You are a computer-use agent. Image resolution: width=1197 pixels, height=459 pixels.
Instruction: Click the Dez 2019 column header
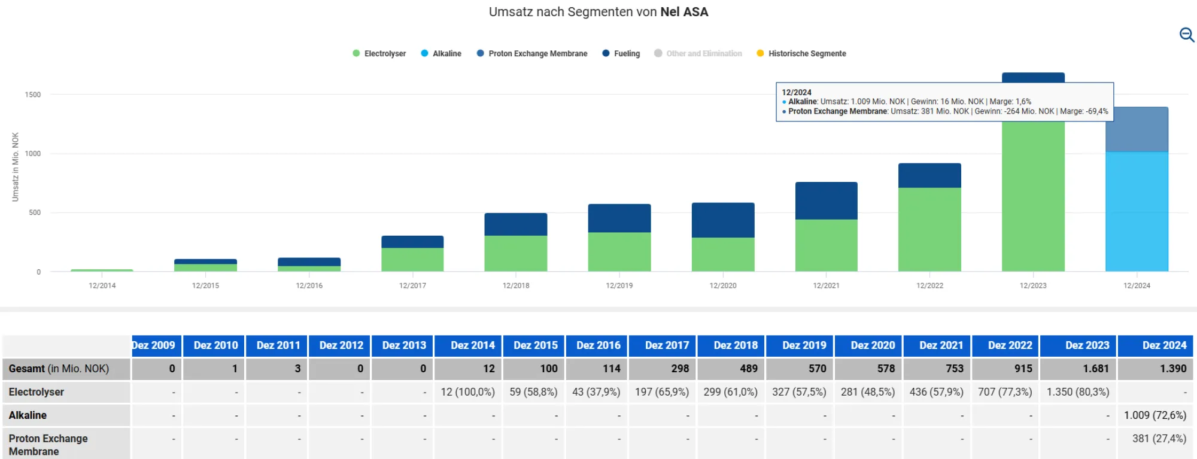pyautogui.click(x=800, y=345)
